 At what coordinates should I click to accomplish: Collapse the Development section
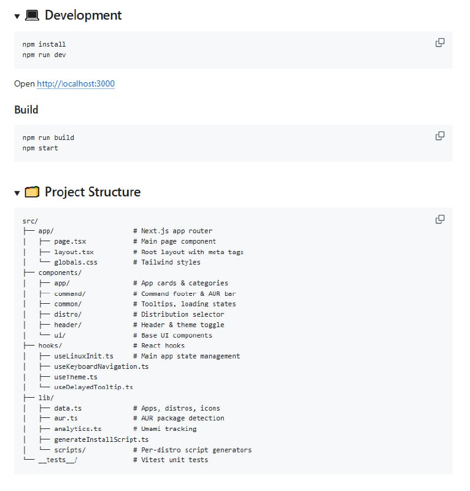coord(16,16)
